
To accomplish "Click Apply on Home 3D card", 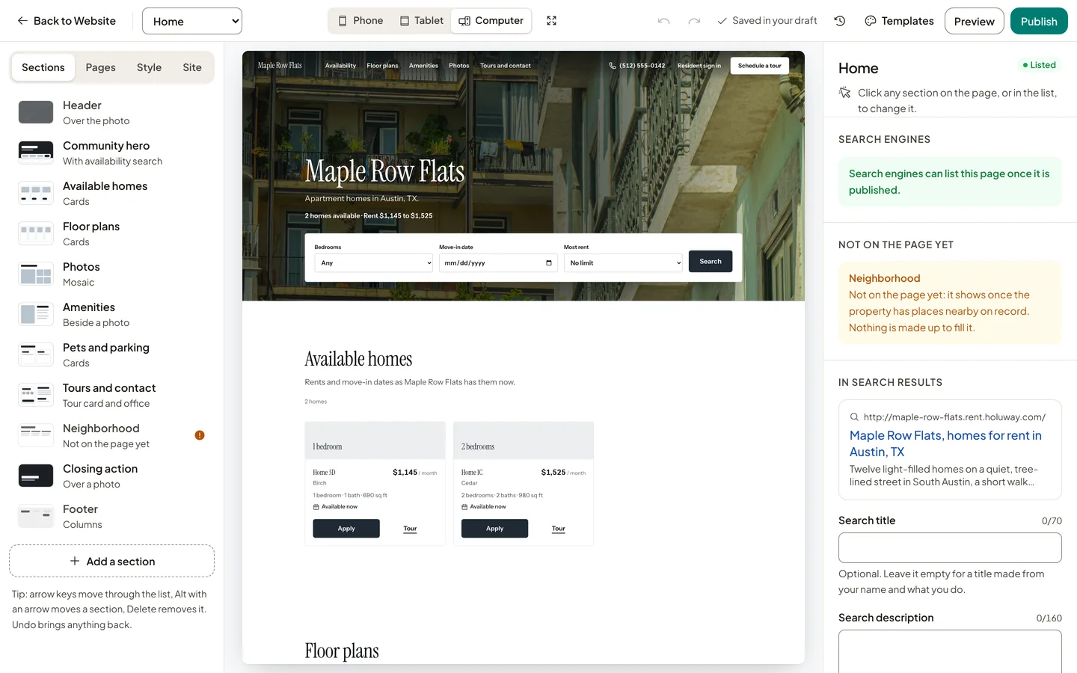I will tap(346, 529).
